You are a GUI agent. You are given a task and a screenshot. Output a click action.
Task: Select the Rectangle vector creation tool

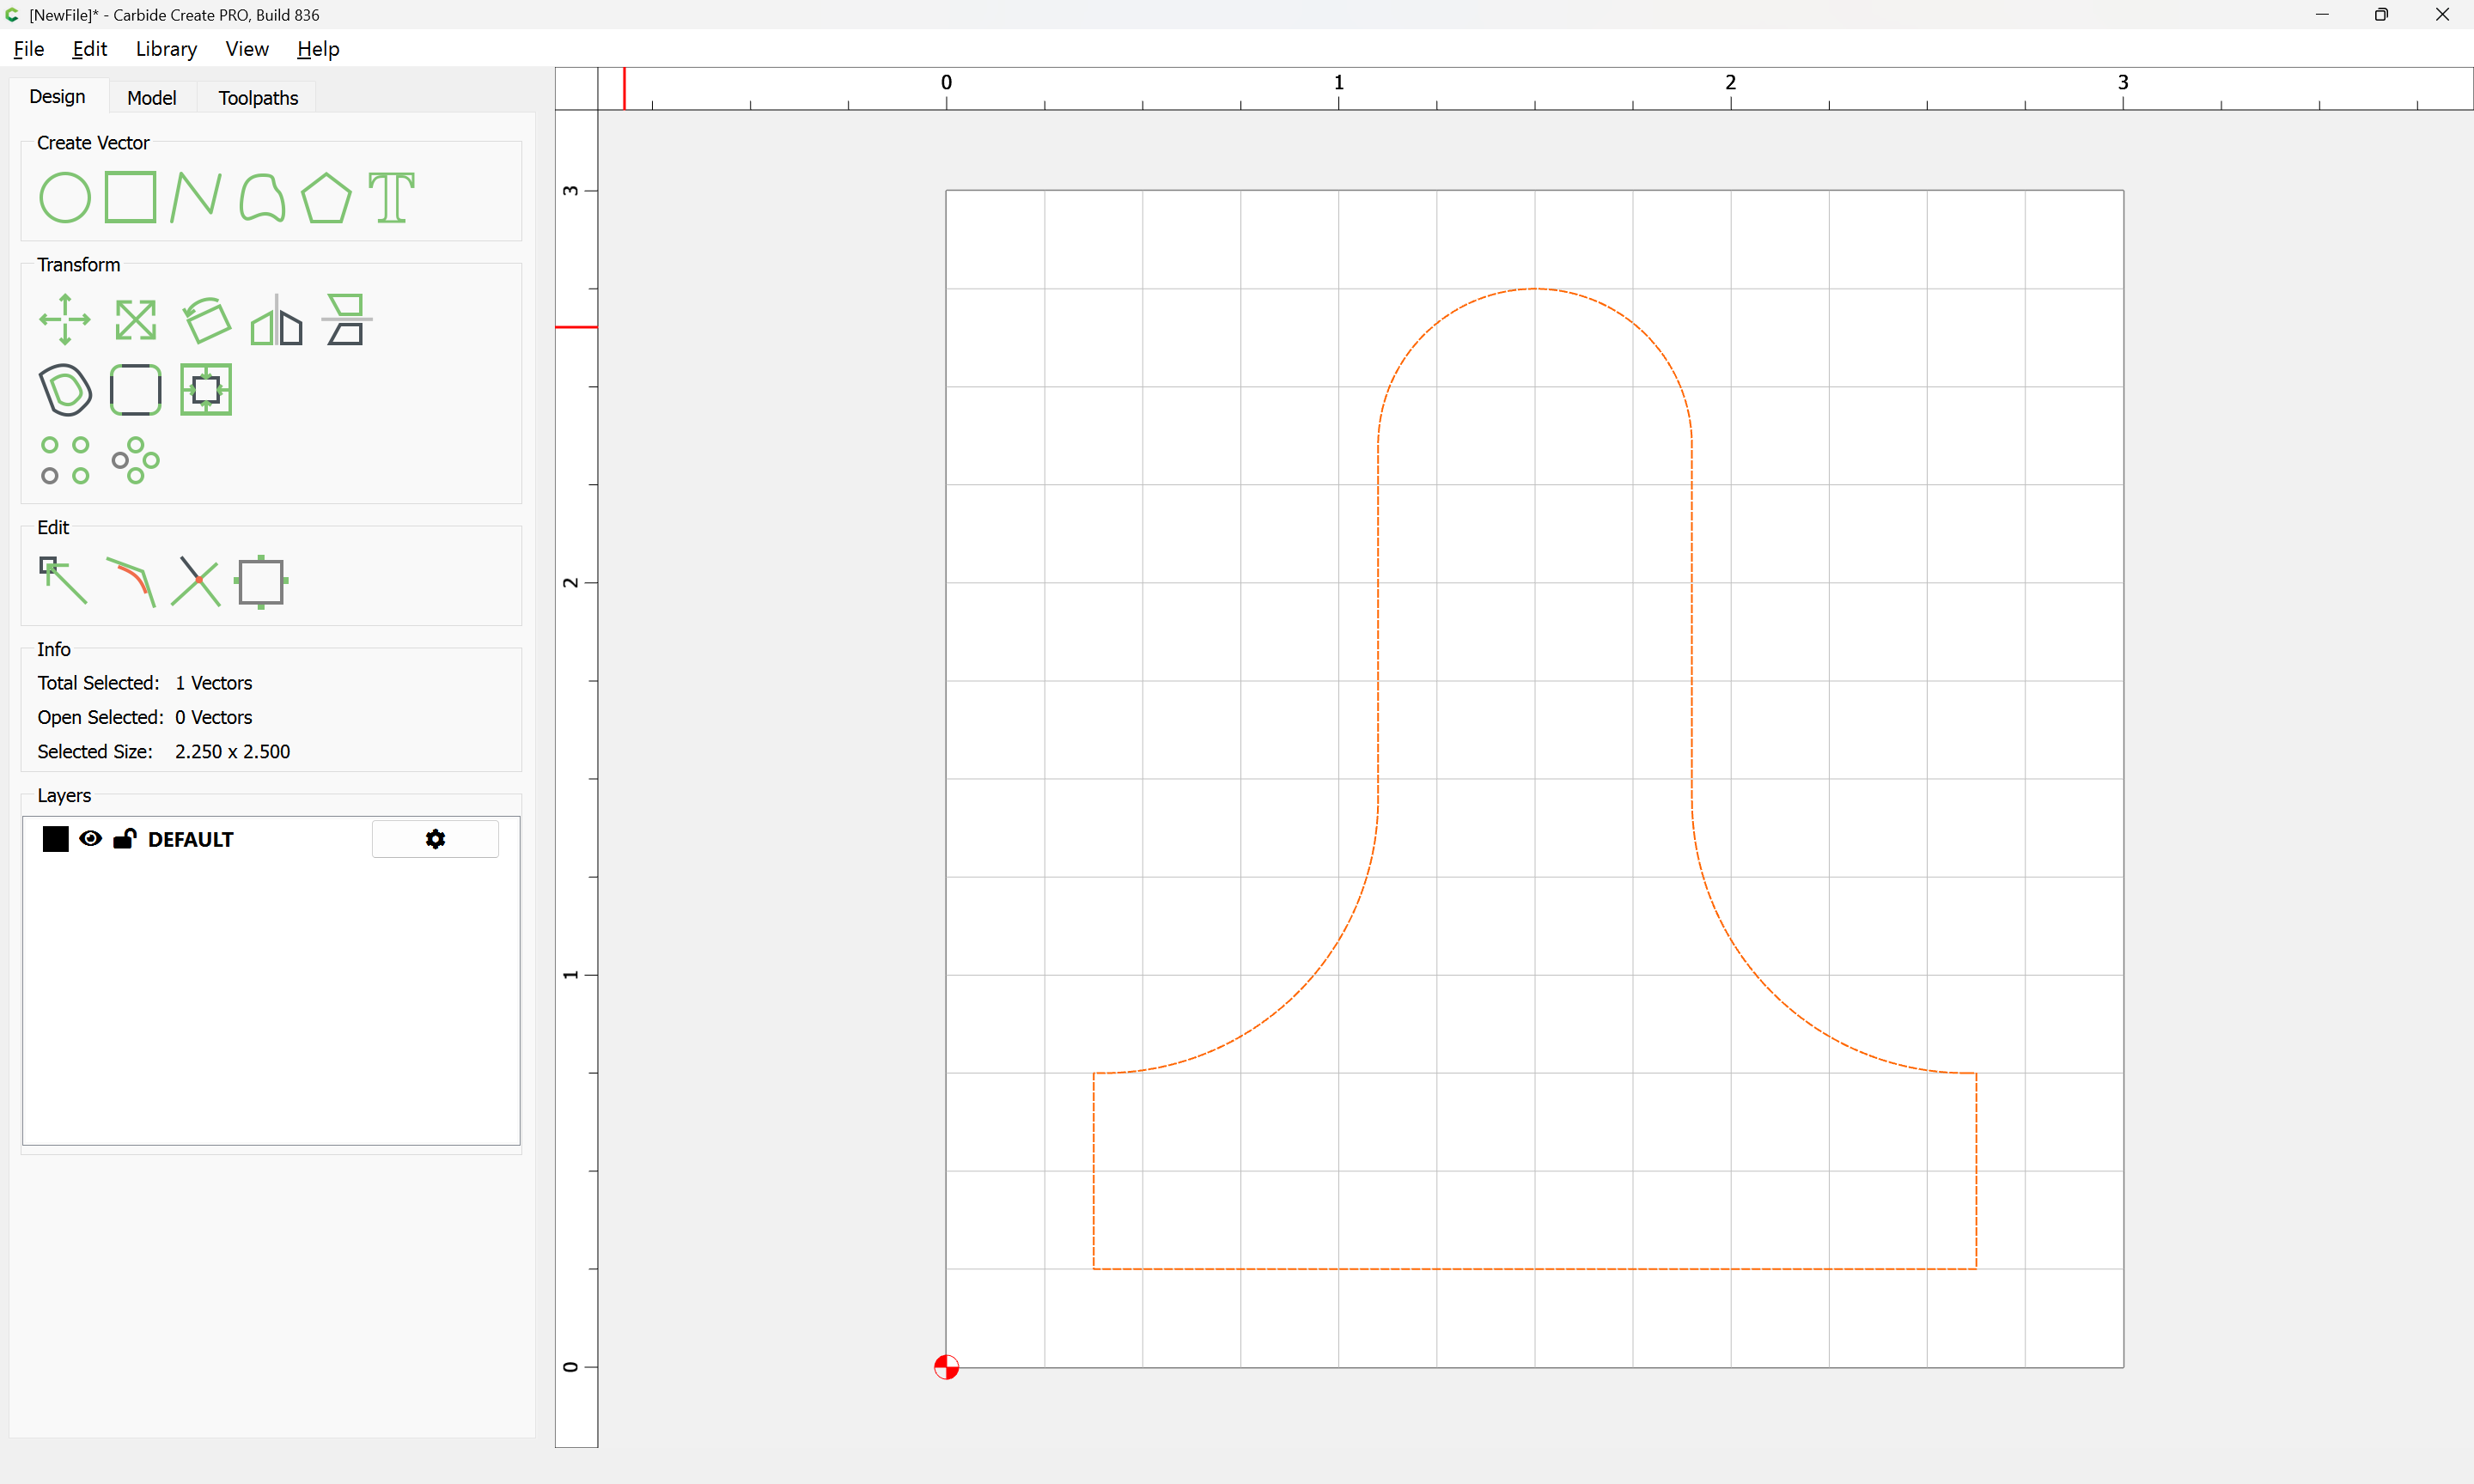[130, 197]
